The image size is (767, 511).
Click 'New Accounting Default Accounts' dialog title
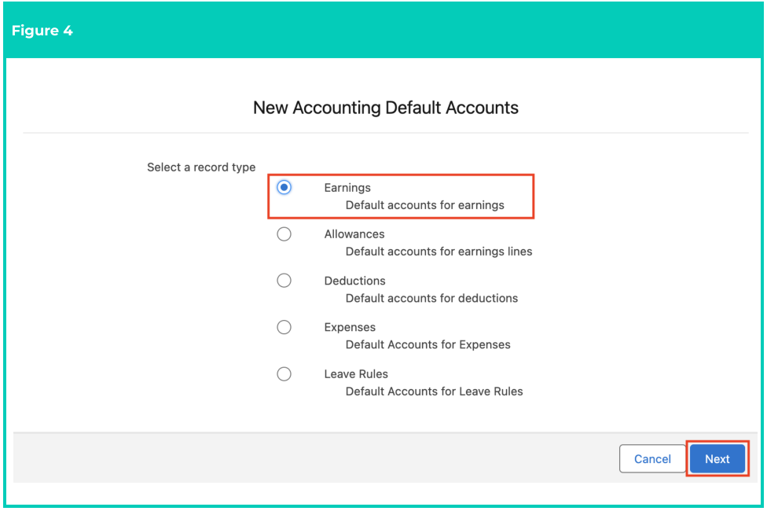[385, 108]
